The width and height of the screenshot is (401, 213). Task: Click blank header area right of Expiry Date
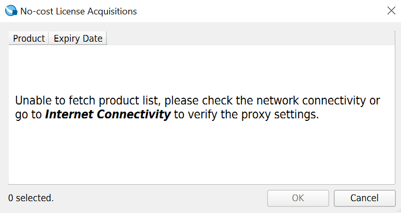pyautogui.click(x=248, y=39)
